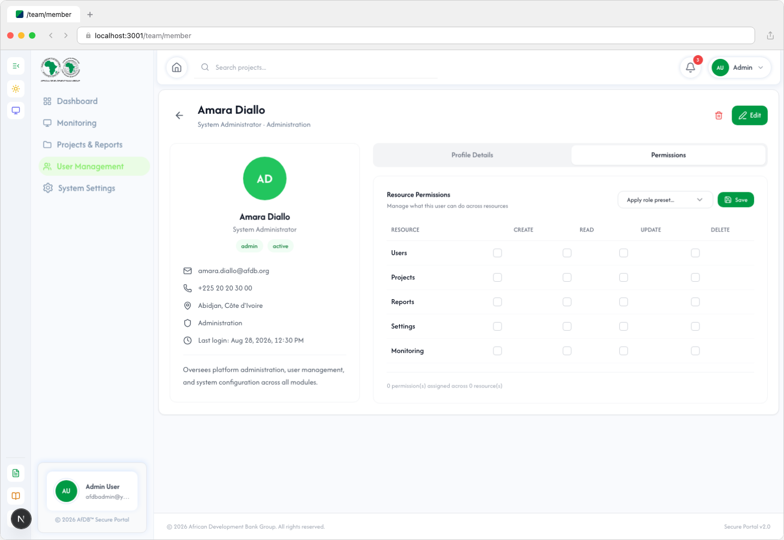Save the resource permissions
784x540 pixels.
[x=735, y=200]
